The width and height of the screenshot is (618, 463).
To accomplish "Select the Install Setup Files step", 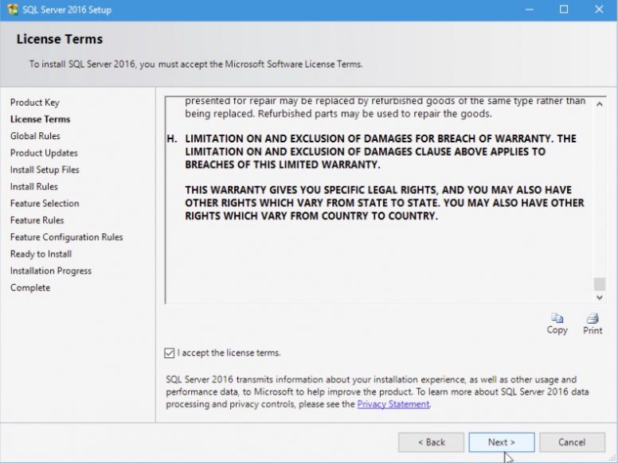I will point(45,169).
